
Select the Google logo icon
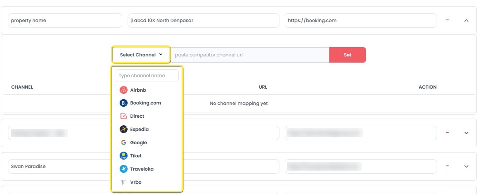(124, 142)
